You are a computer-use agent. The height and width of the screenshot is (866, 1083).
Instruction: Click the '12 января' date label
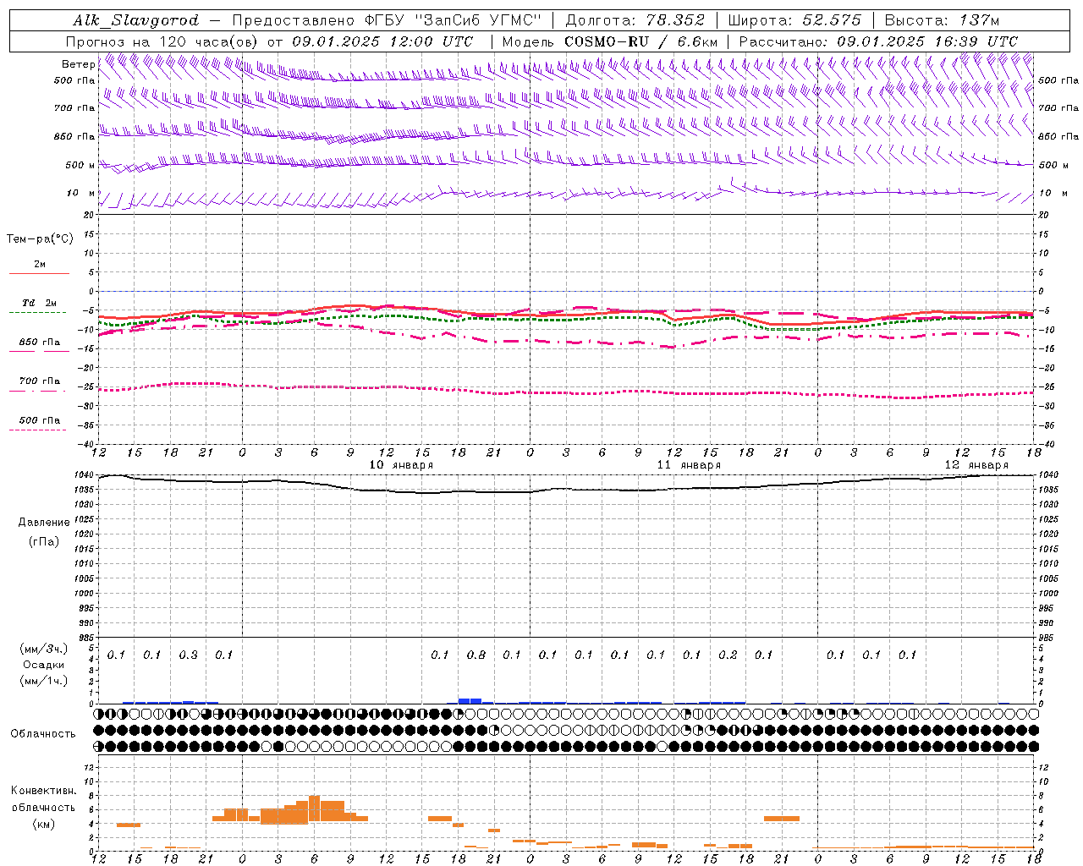click(976, 465)
